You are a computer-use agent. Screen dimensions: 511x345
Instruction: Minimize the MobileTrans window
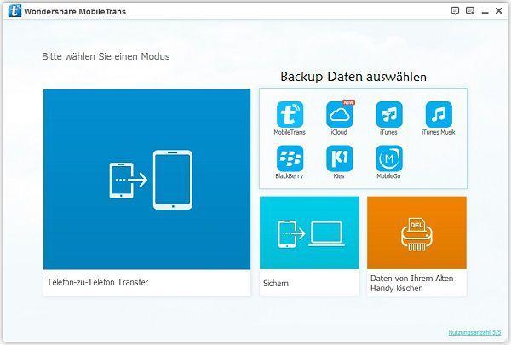(x=485, y=12)
